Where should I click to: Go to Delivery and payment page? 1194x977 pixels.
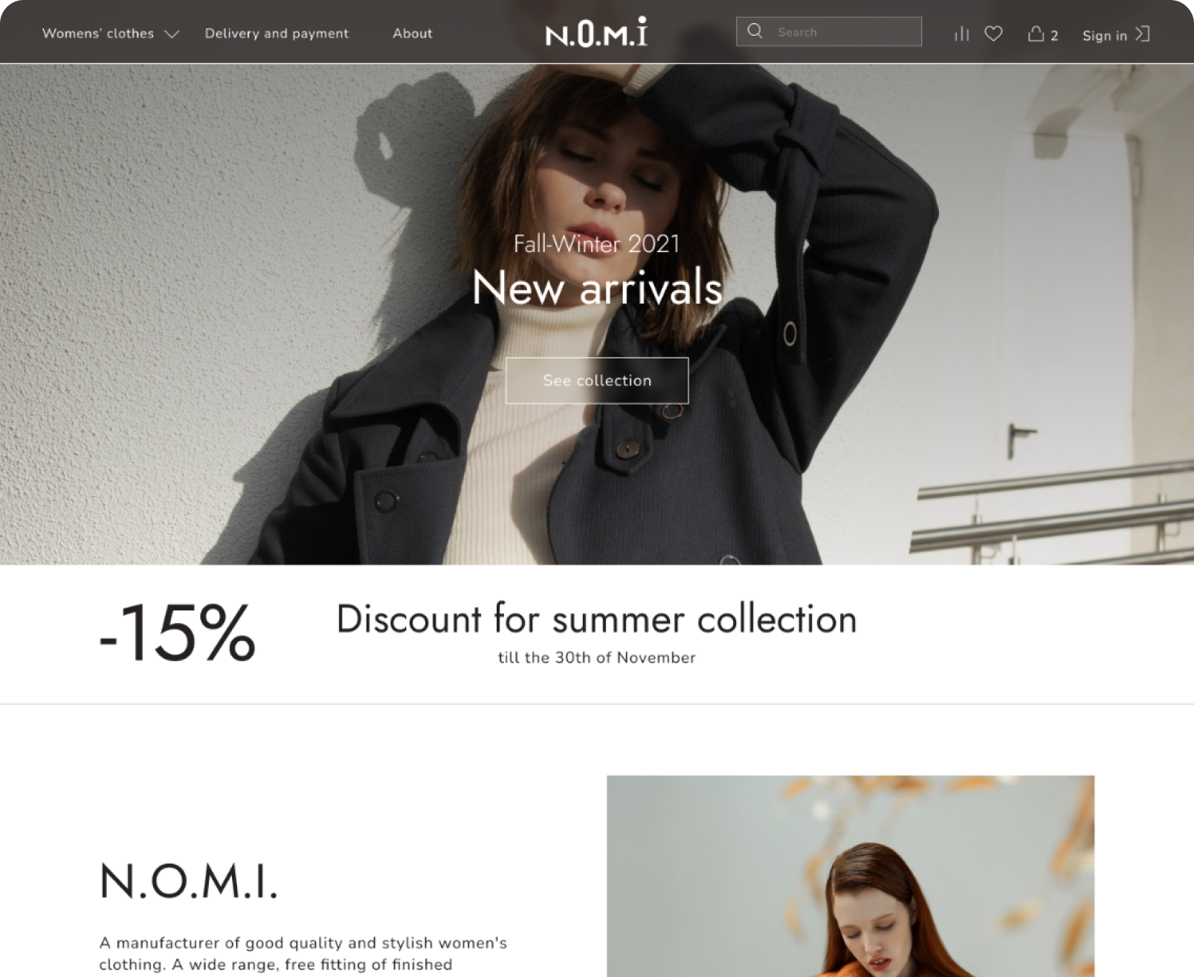(277, 33)
